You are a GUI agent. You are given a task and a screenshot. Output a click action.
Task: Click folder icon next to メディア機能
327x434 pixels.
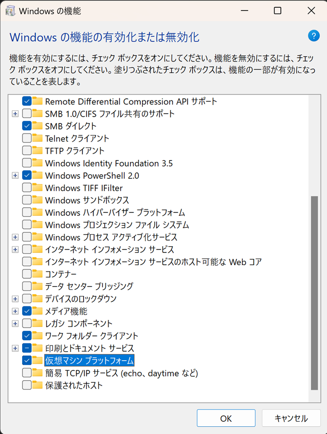[x=38, y=311]
